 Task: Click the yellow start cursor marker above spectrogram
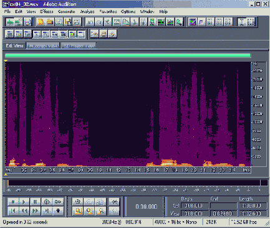point(6,60)
